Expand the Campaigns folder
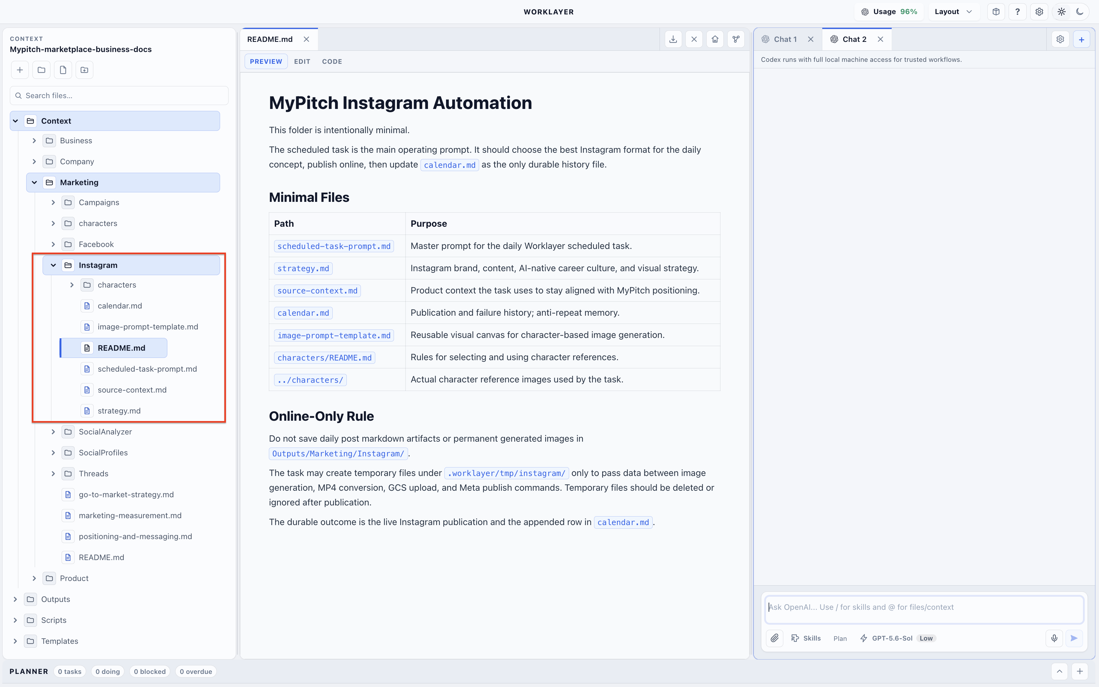This screenshot has height=687, width=1099. 53,203
